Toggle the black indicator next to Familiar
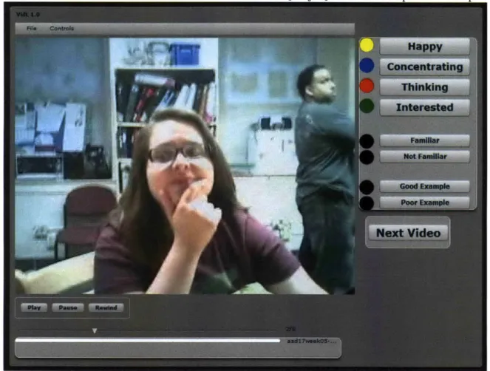 (367, 141)
